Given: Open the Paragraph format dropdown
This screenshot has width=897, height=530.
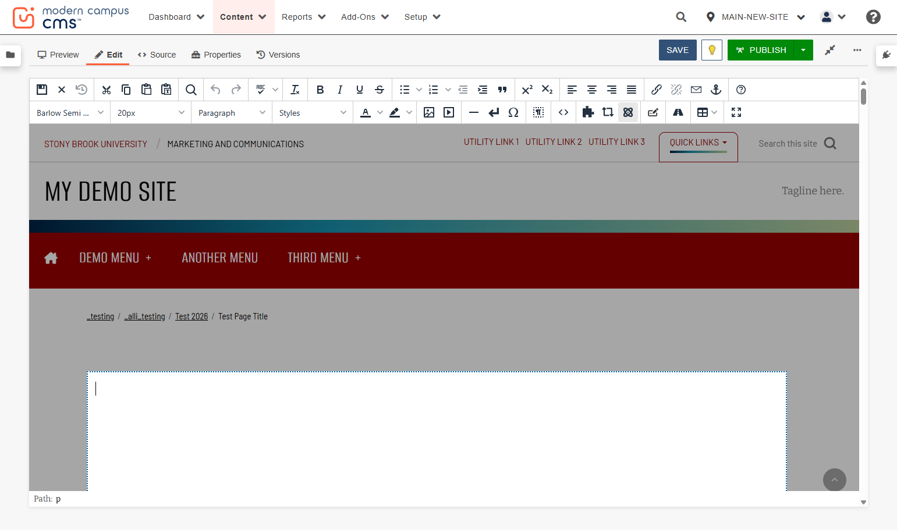Looking at the screenshot, I should [x=232, y=113].
